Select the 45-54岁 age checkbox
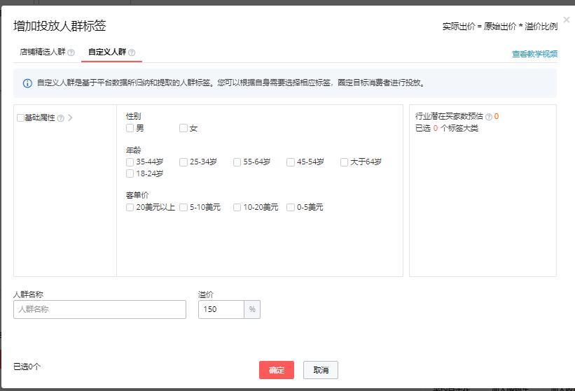 pyautogui.click(x=291, y=162)
